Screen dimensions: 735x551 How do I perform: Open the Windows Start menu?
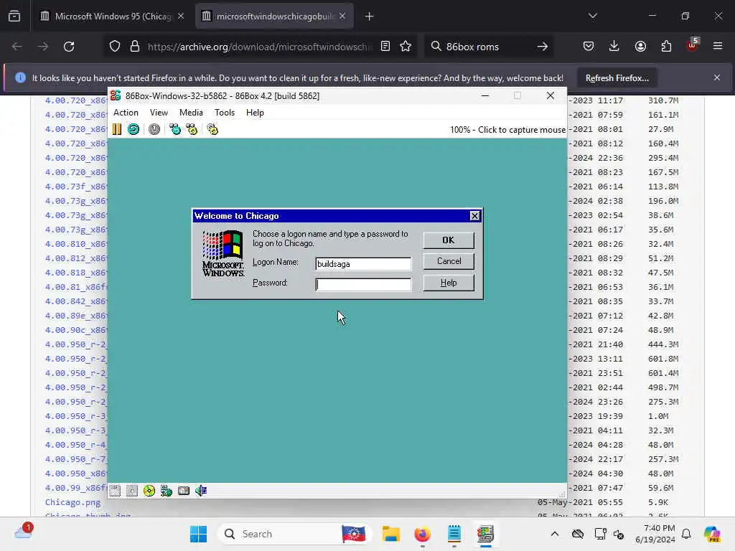click(198, 534)
